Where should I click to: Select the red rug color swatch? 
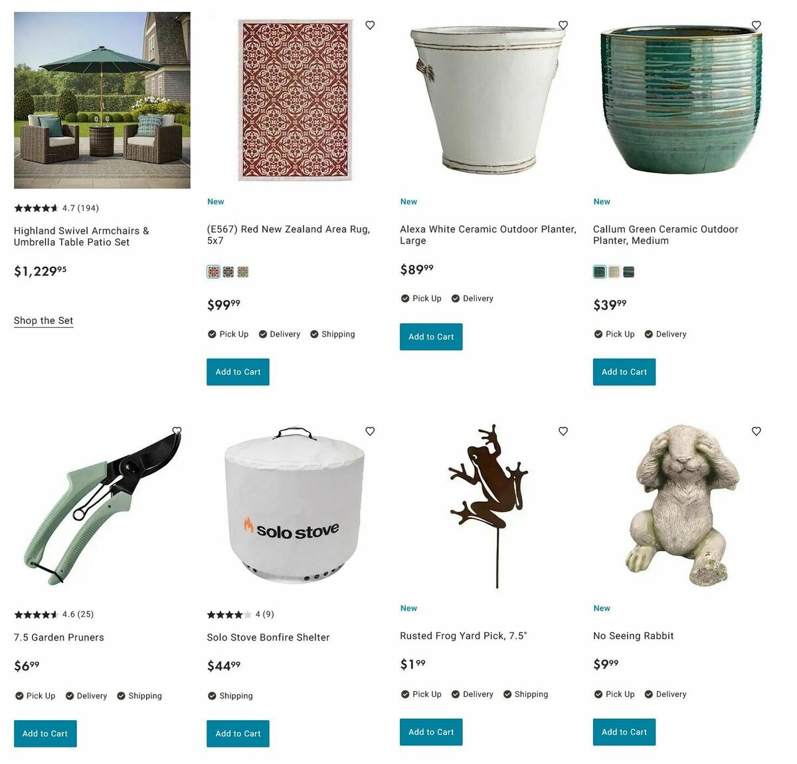tap(213, 271)
